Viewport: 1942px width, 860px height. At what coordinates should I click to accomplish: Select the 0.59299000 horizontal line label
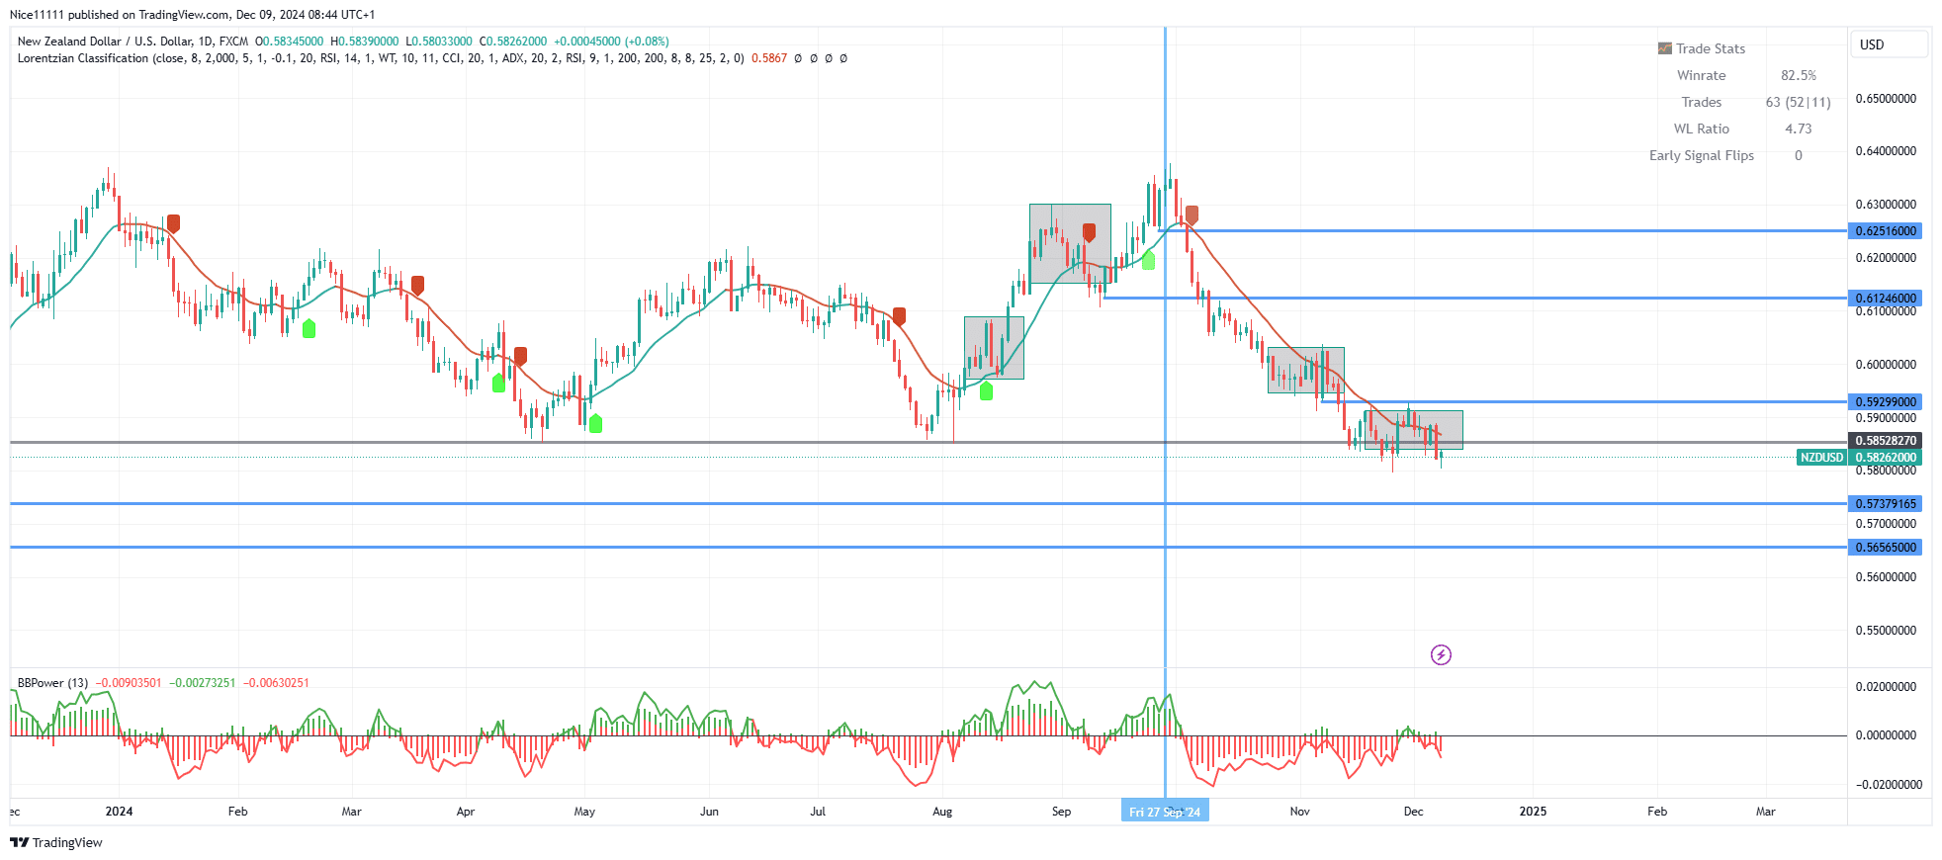point(1886,402)
